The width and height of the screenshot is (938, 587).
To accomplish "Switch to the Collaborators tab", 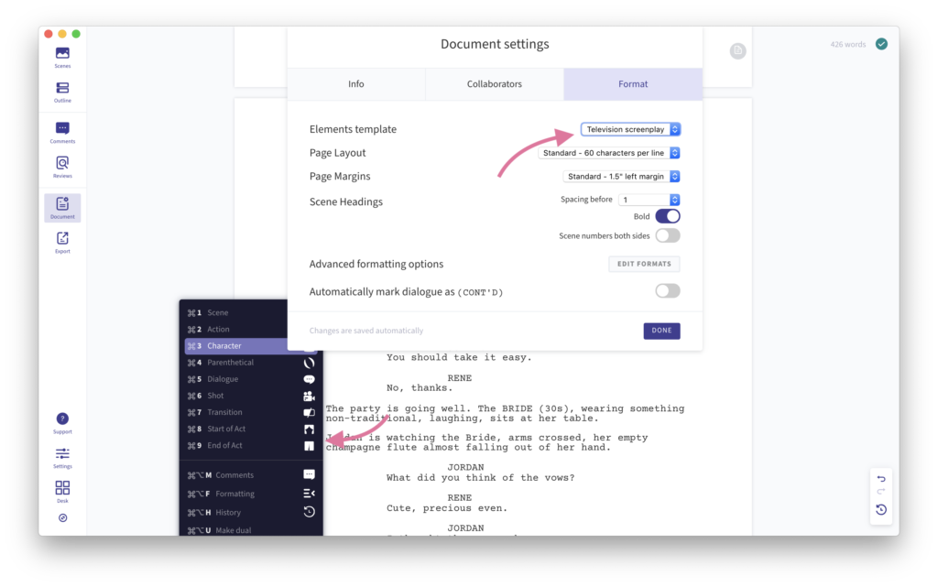I will point(494,83).
